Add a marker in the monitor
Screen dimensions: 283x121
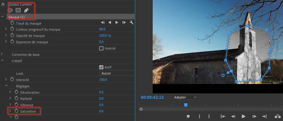click(188, 116)
